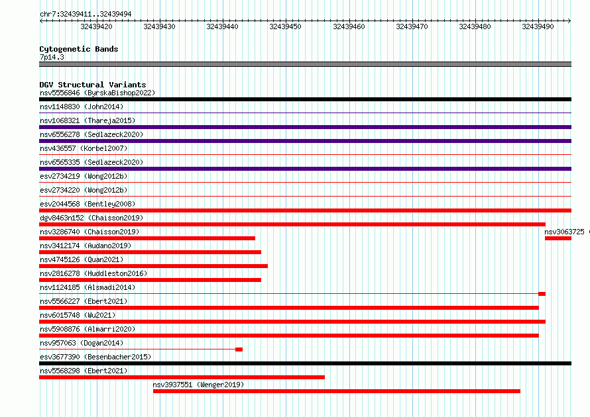
Task: Select nsv6565335 (Sedlazeck2020) label
Action: click(x=91, y=162)
